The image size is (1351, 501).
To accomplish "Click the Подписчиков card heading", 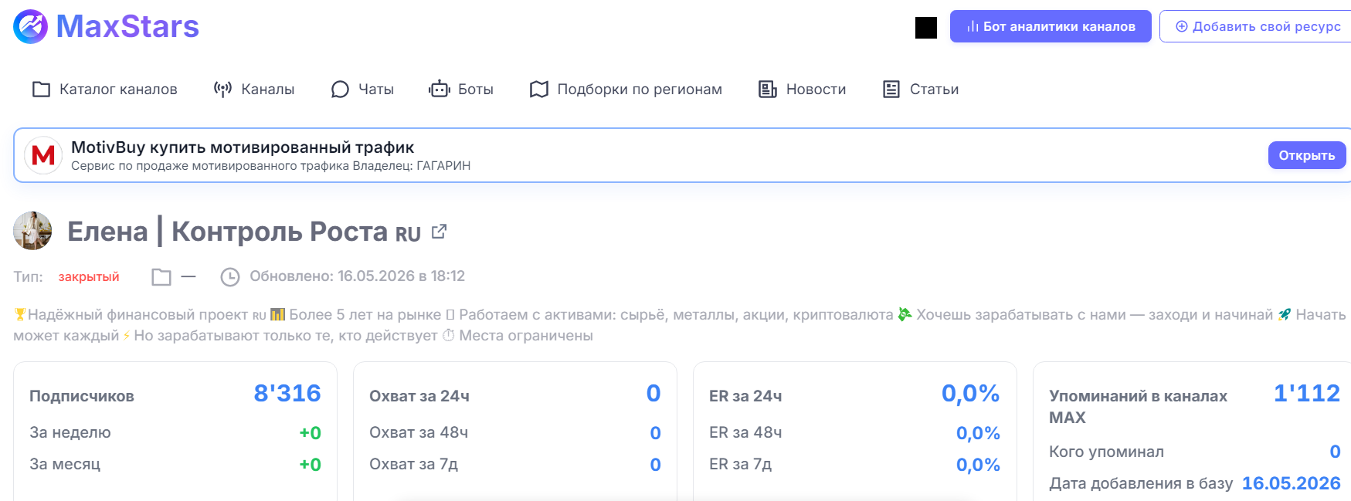I will (x=82, y=396).
